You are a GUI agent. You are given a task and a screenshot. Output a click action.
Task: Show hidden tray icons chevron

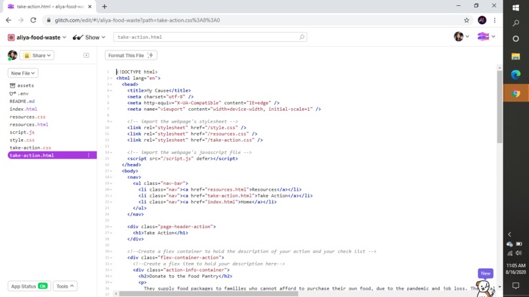[510, 234]
